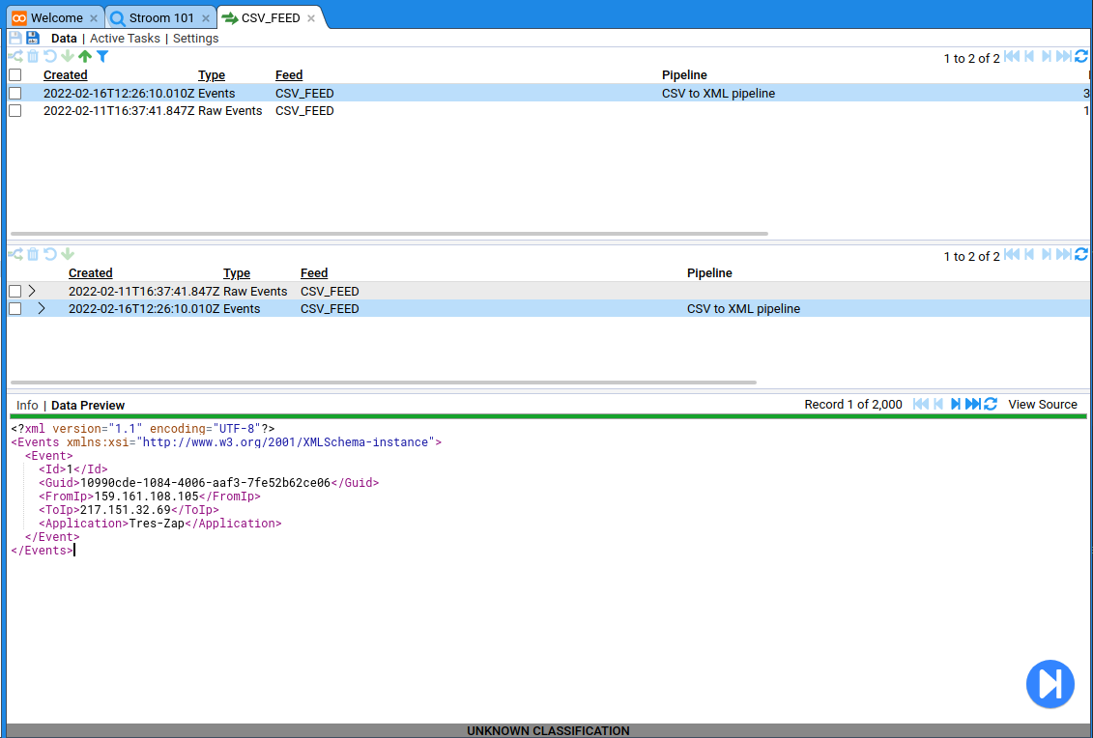Sort the top list by Created column
The height and width of the screenshot is (738, 1093).
point(65,75)
